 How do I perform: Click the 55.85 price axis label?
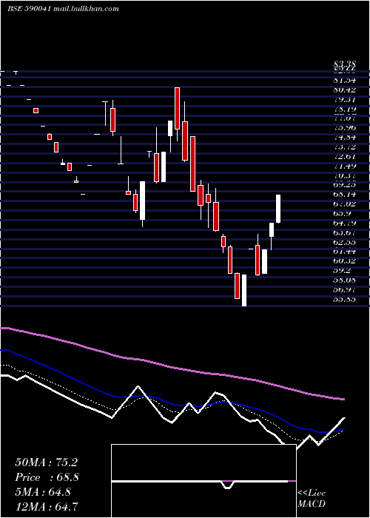pos(344,299)
